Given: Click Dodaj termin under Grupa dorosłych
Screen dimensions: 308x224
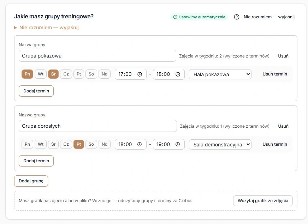Looking at the screenshot, I should click(x=36, y=161).
